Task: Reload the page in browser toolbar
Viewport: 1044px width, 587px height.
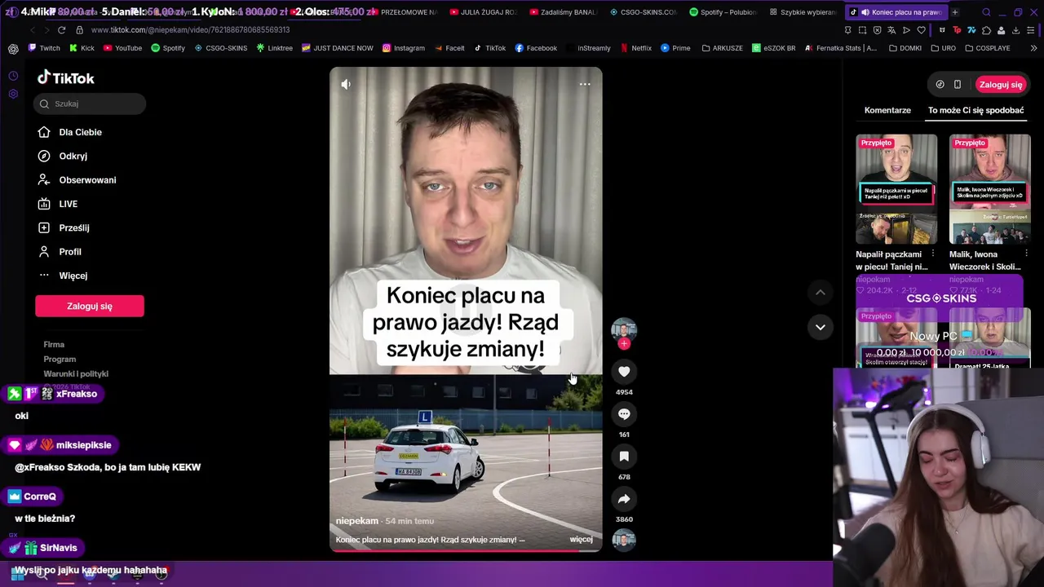Action: (61, 30)
